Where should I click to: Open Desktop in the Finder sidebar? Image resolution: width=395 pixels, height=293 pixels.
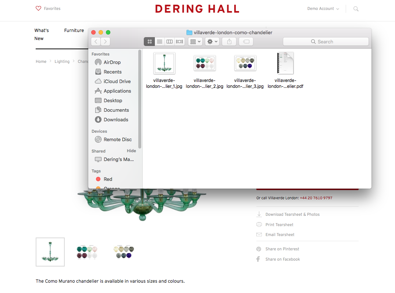pos(113,100)
